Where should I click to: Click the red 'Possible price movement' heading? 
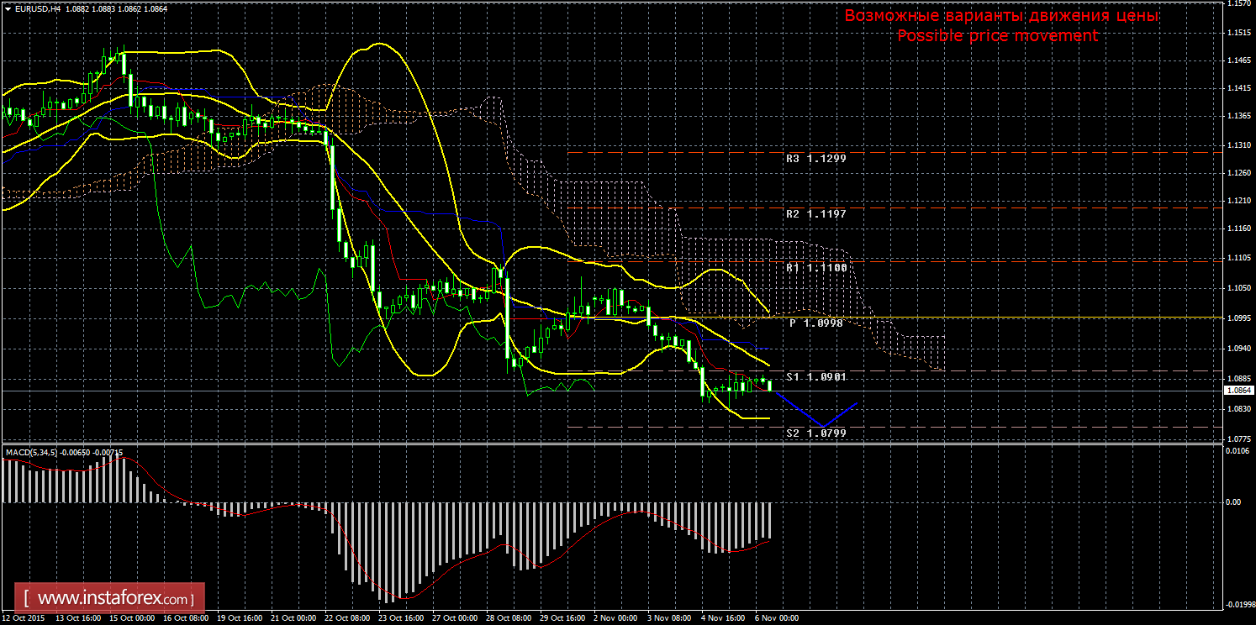pyautogui.click(x=997, y=35)
